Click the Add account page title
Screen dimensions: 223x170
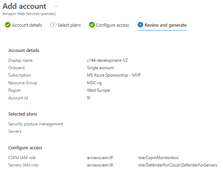click(x=24, y=6)
